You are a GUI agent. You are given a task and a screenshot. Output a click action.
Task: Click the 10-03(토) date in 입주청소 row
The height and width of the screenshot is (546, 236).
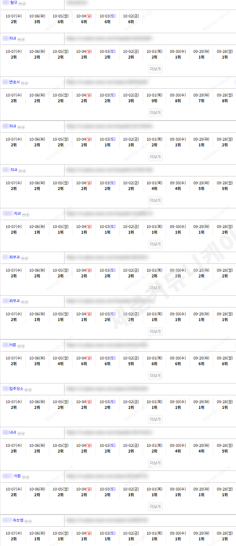click(107, 402)
